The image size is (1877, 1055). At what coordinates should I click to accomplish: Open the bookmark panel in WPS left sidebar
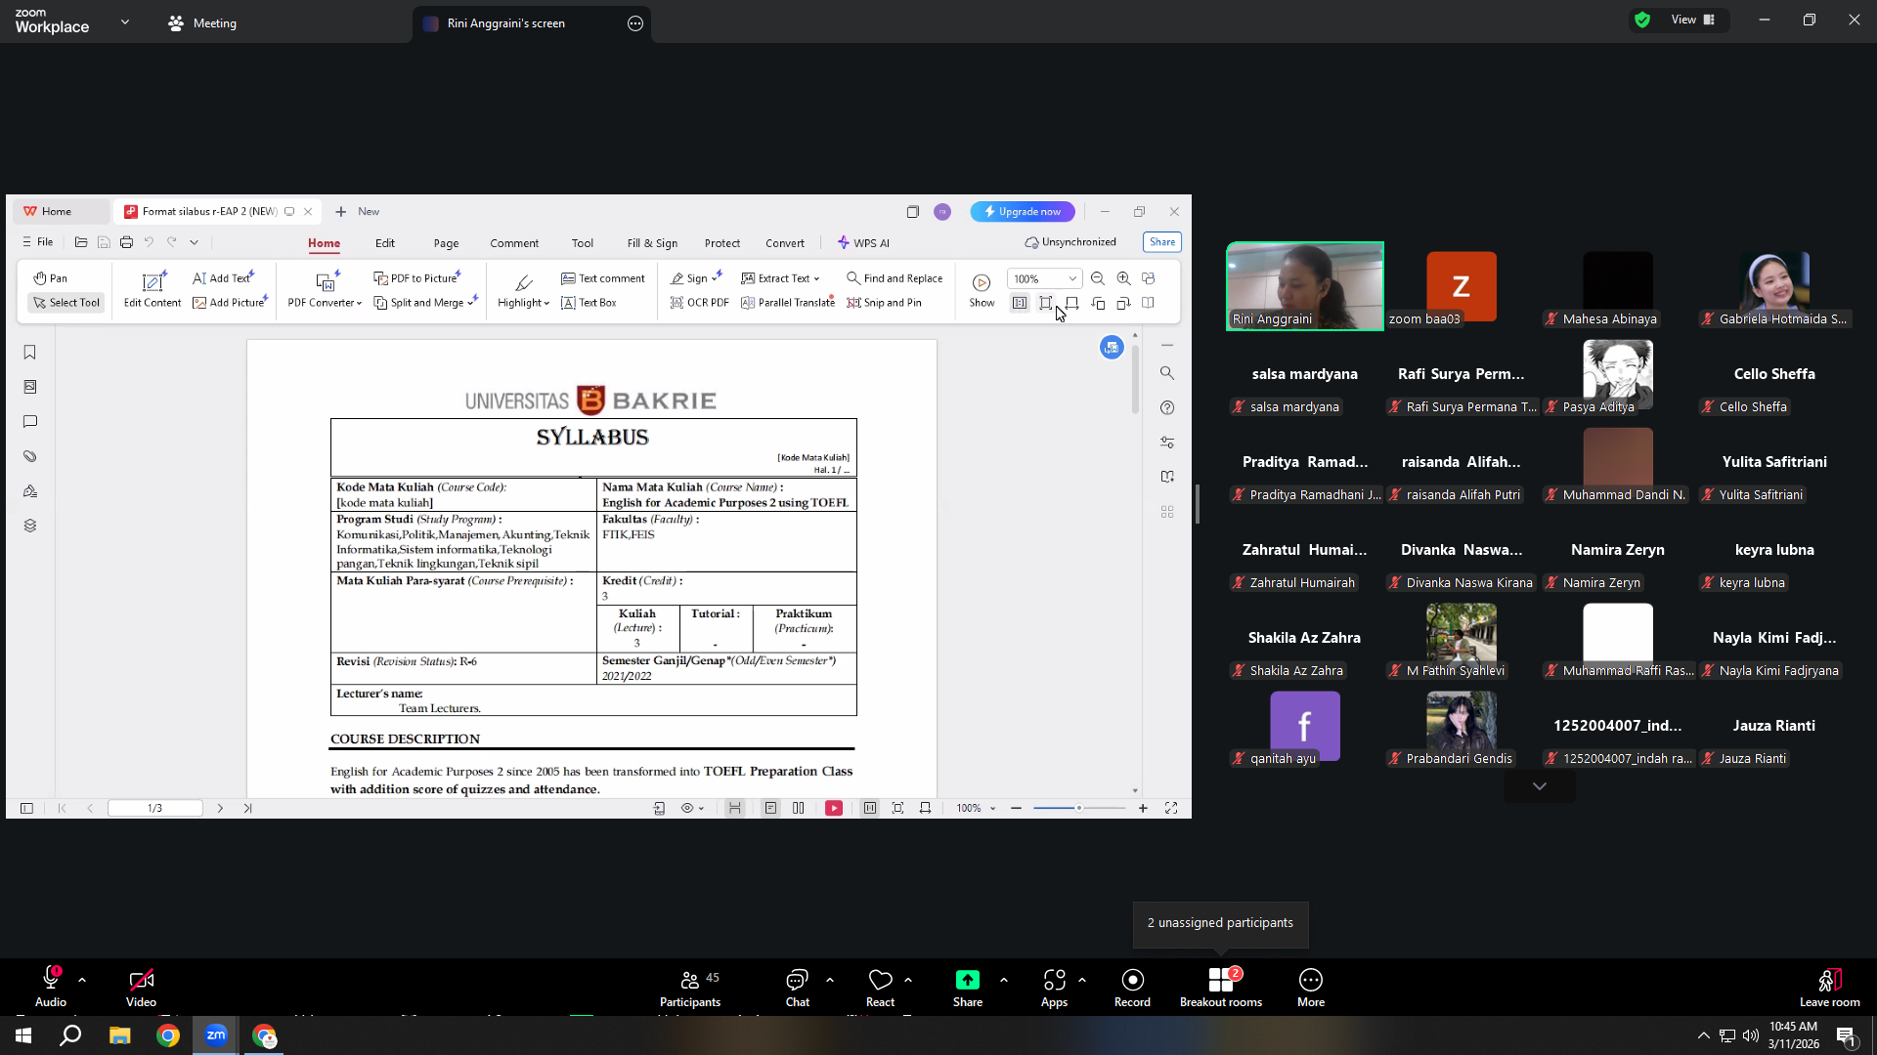tap(30, 353)
